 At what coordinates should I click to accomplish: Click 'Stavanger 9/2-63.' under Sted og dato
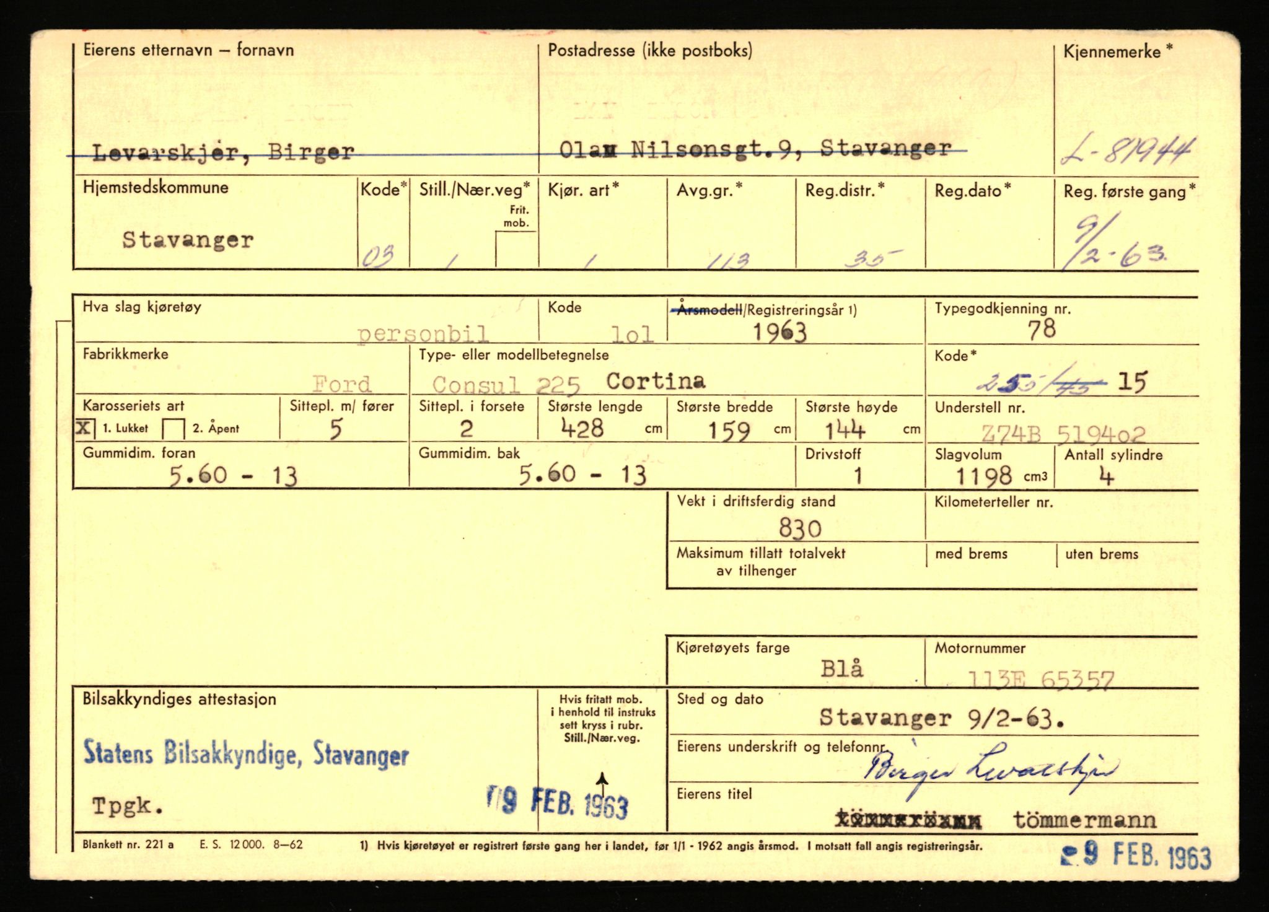point(942,718)
